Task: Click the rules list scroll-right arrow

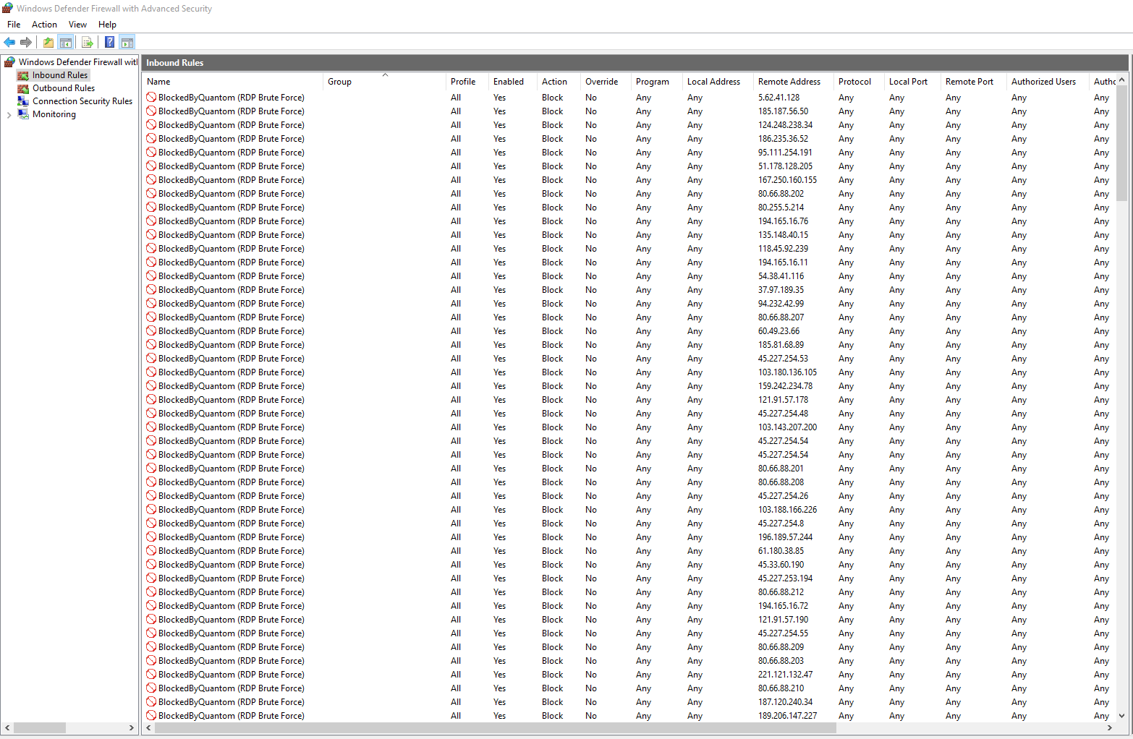Action: tap(1110, 728)
